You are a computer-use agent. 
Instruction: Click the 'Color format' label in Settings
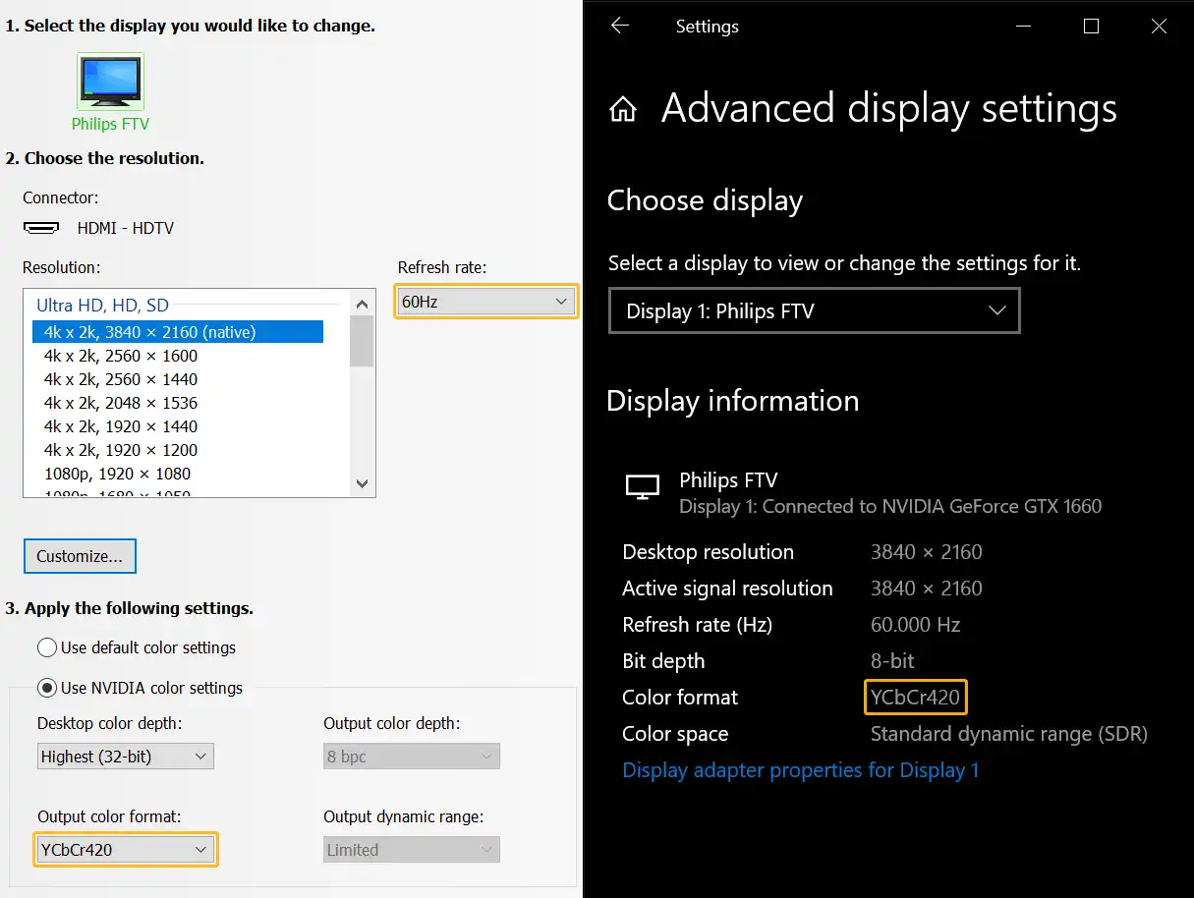[x=680, y=698]
